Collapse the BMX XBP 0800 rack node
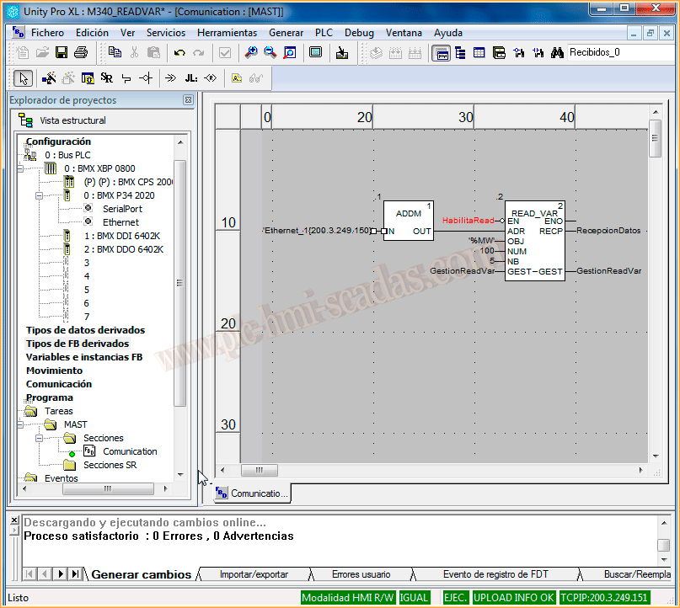Screen dimensions: 680x608 pos(18,168)
